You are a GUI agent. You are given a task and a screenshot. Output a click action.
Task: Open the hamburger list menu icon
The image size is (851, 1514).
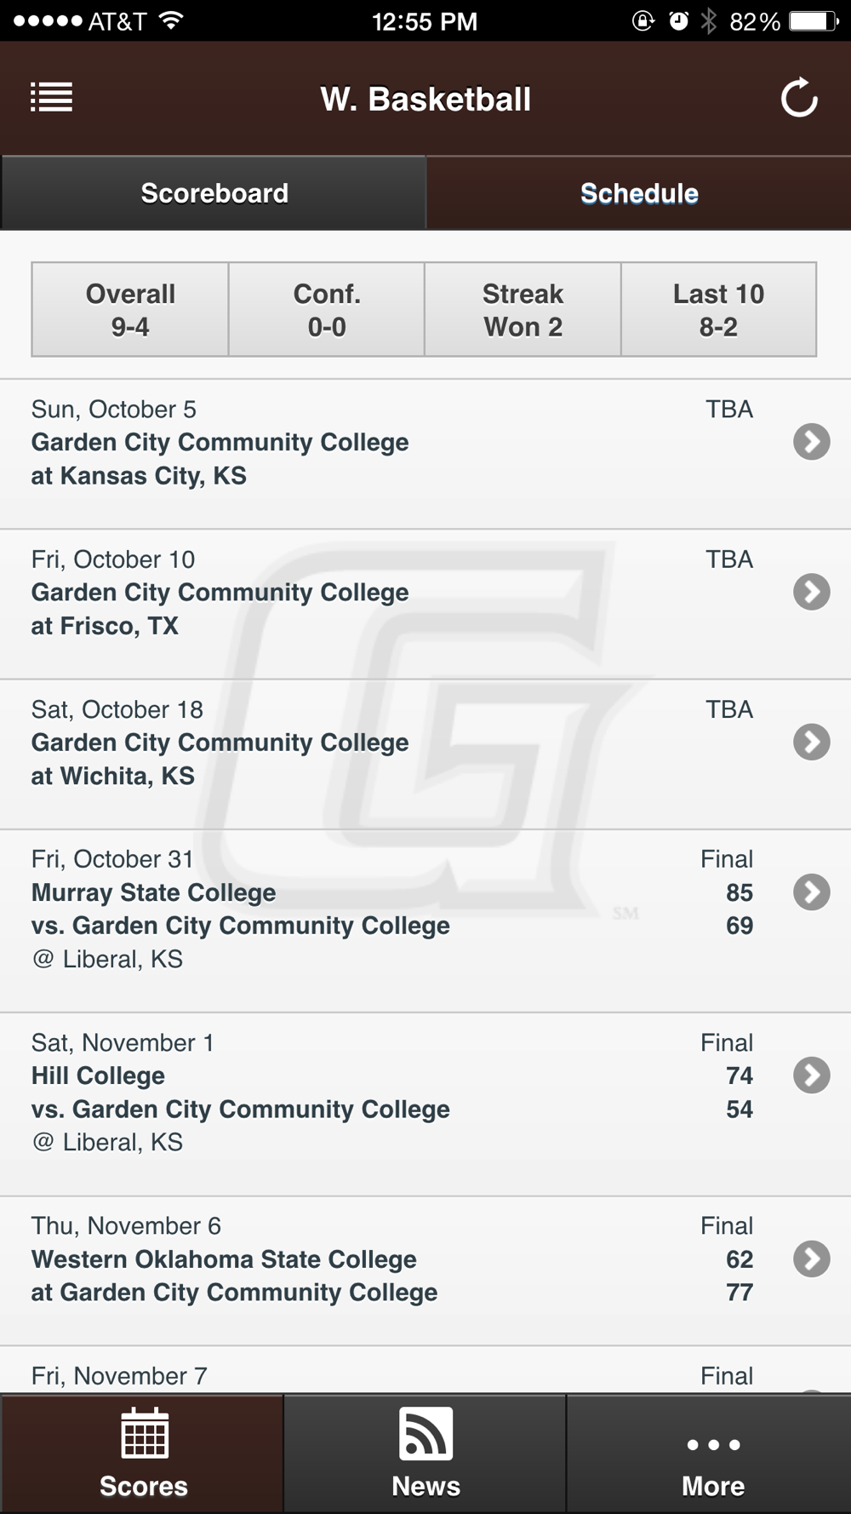[x=52, y=97]
